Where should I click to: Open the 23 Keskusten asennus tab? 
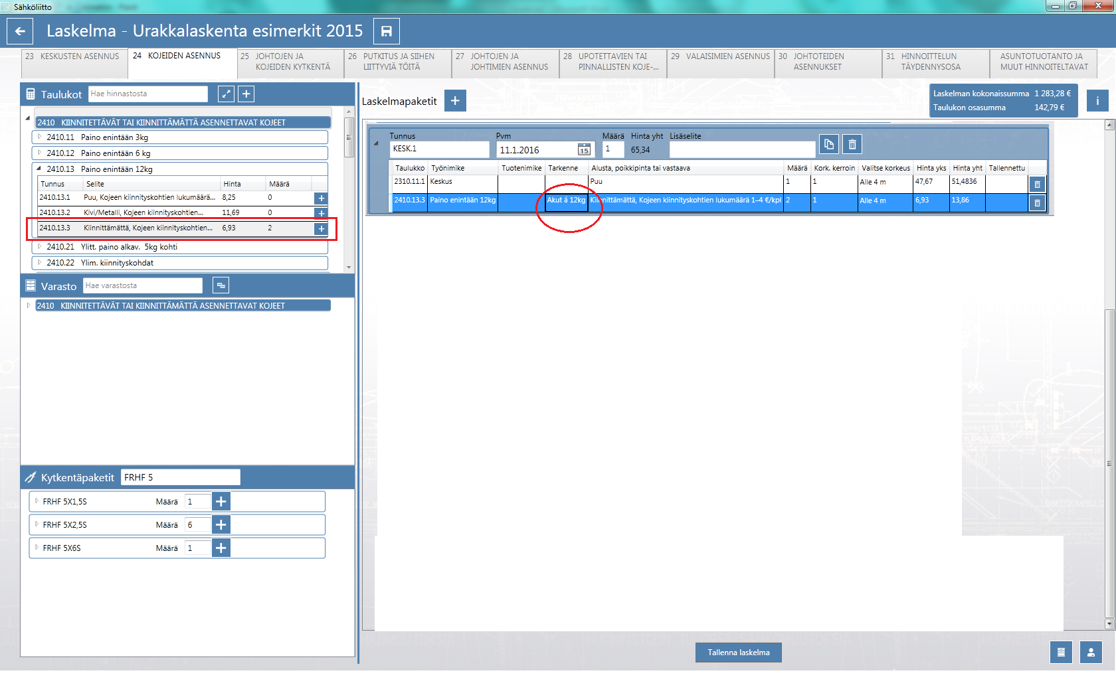pyautogui.click(x=74, y=64)
